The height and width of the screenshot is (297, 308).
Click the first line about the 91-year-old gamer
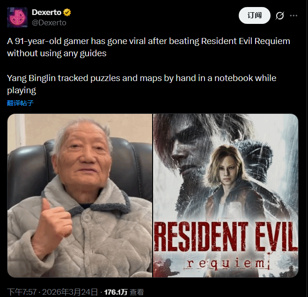148,42
